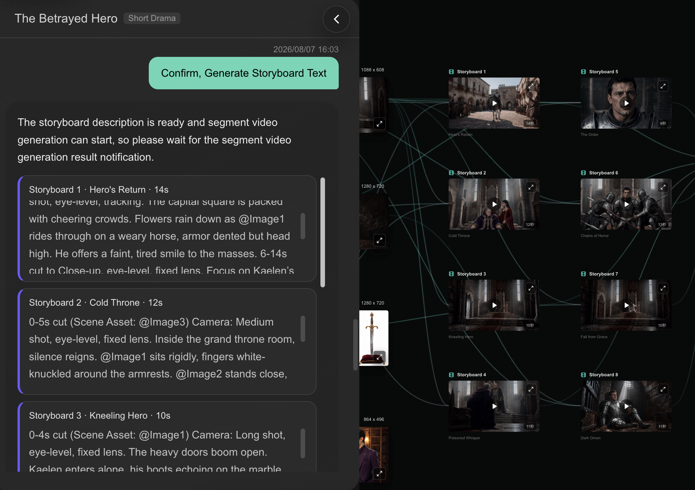Play the Storyboard 4 Poisoned Whisper clip
This screenshot has height=490, width=695.
pyautogui.click(x=494, y=406)
